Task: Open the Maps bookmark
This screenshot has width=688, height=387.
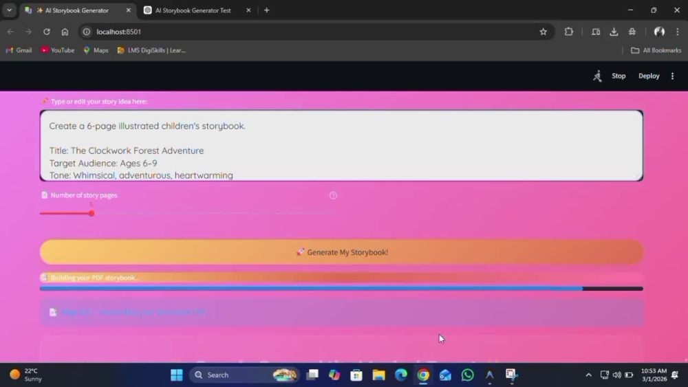Action: pos(96,50)
